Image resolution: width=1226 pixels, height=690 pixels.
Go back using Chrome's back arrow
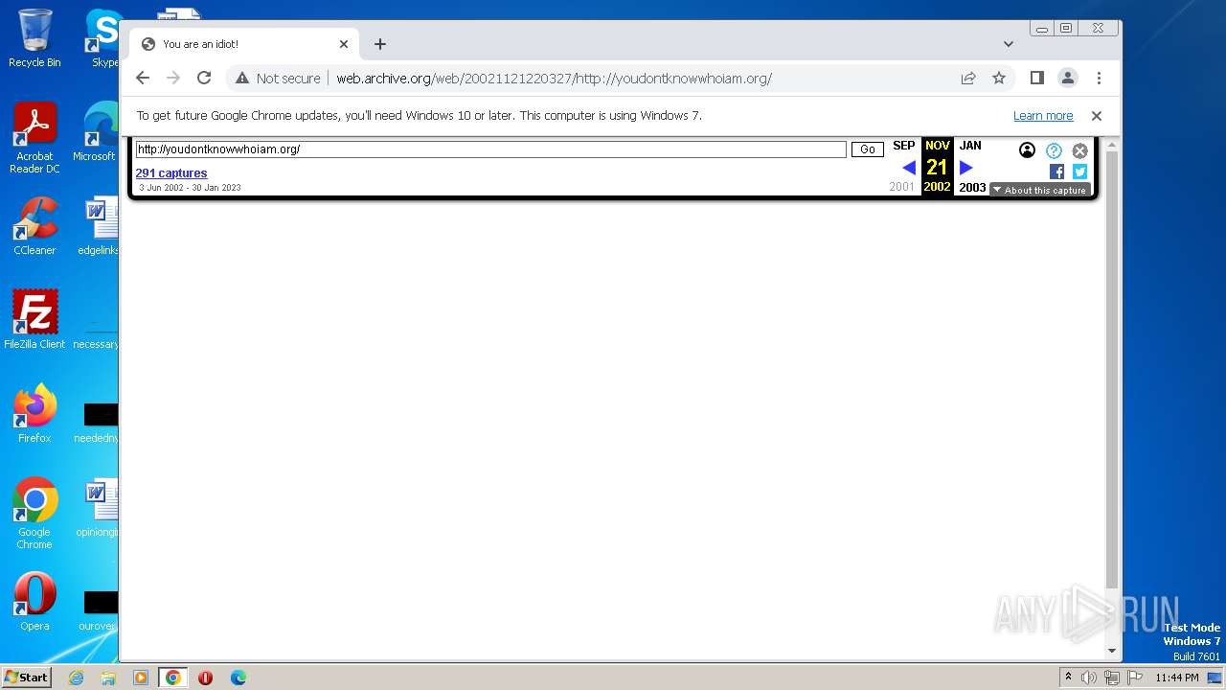point(143,78)
